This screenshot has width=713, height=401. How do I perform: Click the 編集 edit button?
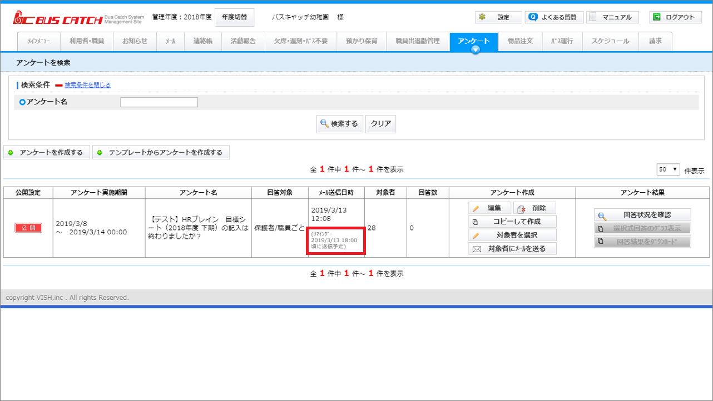[489, 208]
